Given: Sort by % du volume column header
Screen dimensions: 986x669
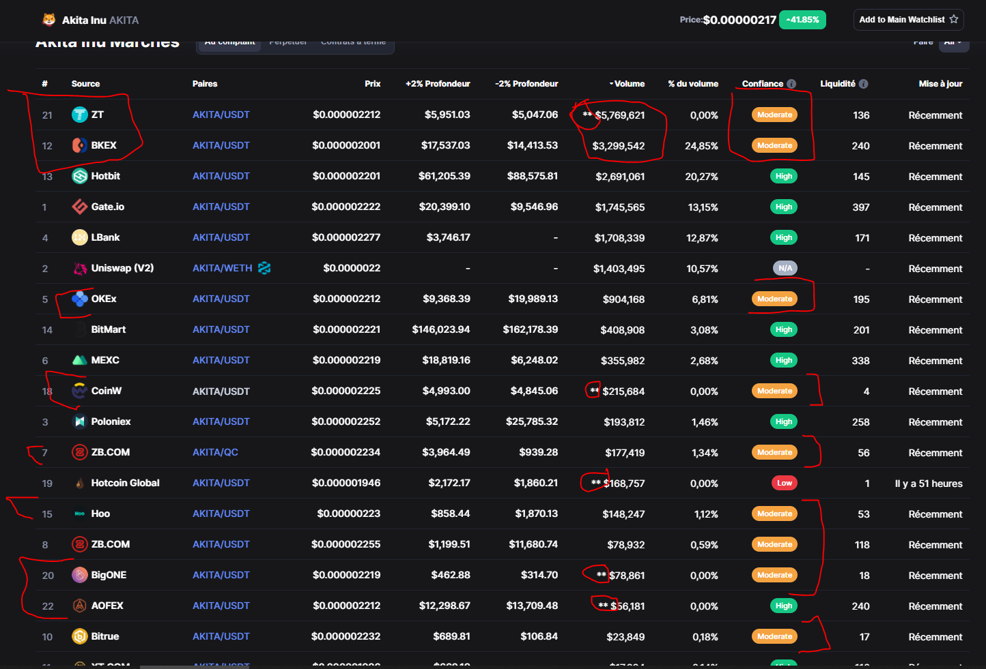Looking at the screenshot, I should (693, 84).
